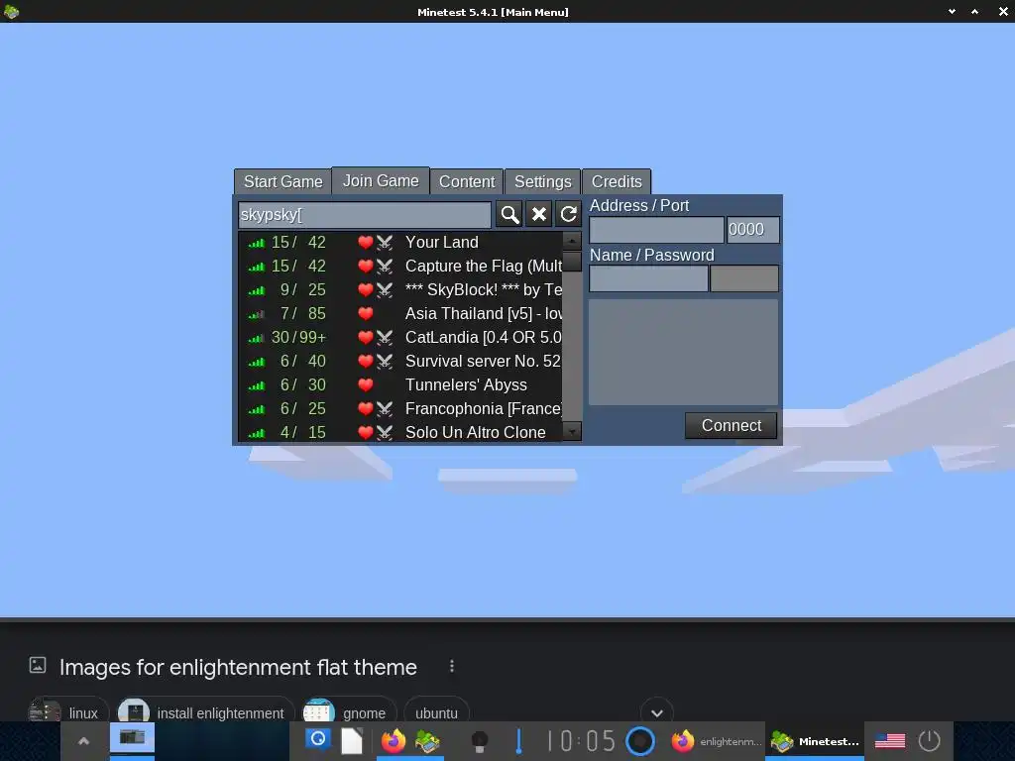
Task: Select the Solo Un Altro Clone server
Action: point(400,432)
